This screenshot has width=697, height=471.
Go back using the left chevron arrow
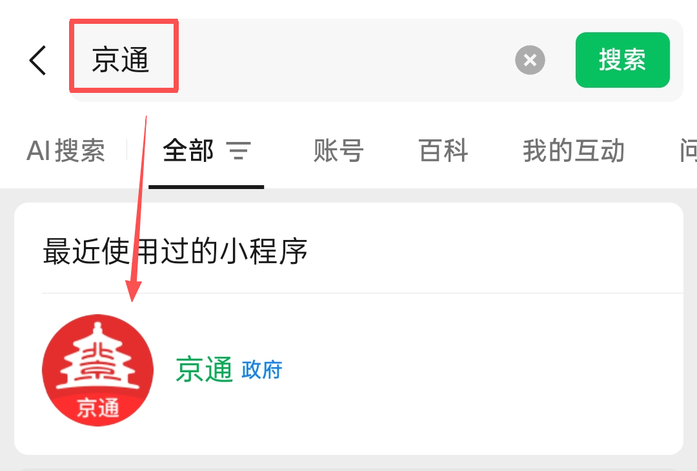38,61
